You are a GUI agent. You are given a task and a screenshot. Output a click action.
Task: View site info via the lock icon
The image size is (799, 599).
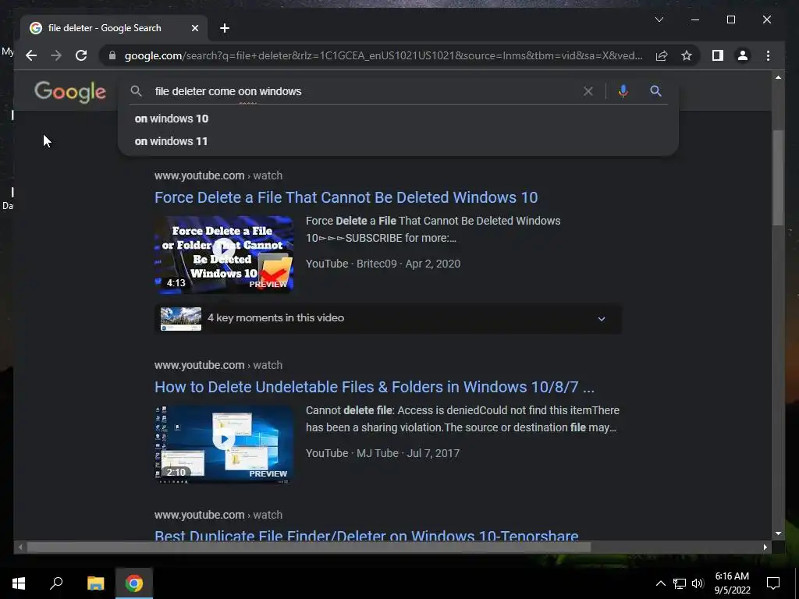[112, 55]
